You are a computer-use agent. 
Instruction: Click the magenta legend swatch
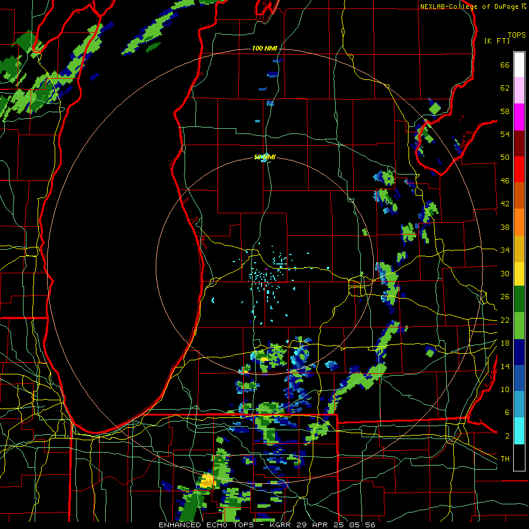point(519,117)
